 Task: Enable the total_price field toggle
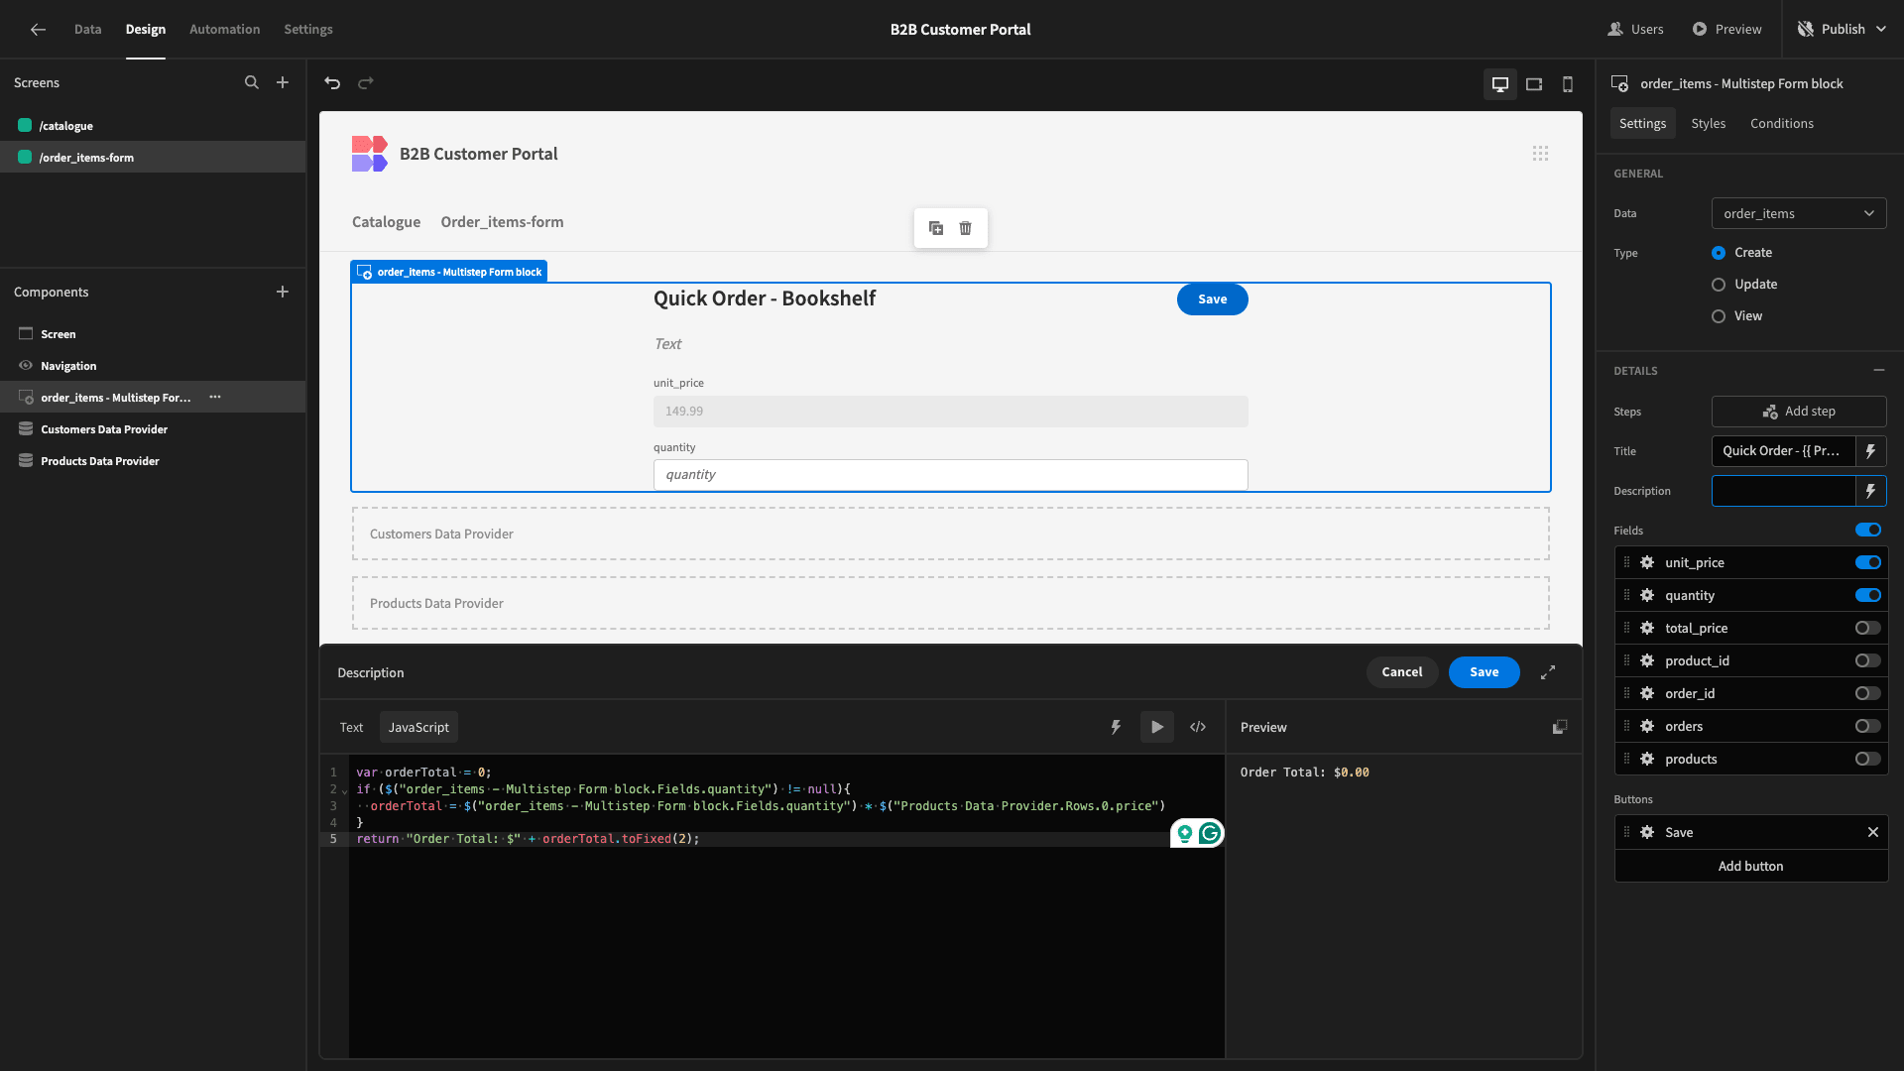pos(1867,628)
